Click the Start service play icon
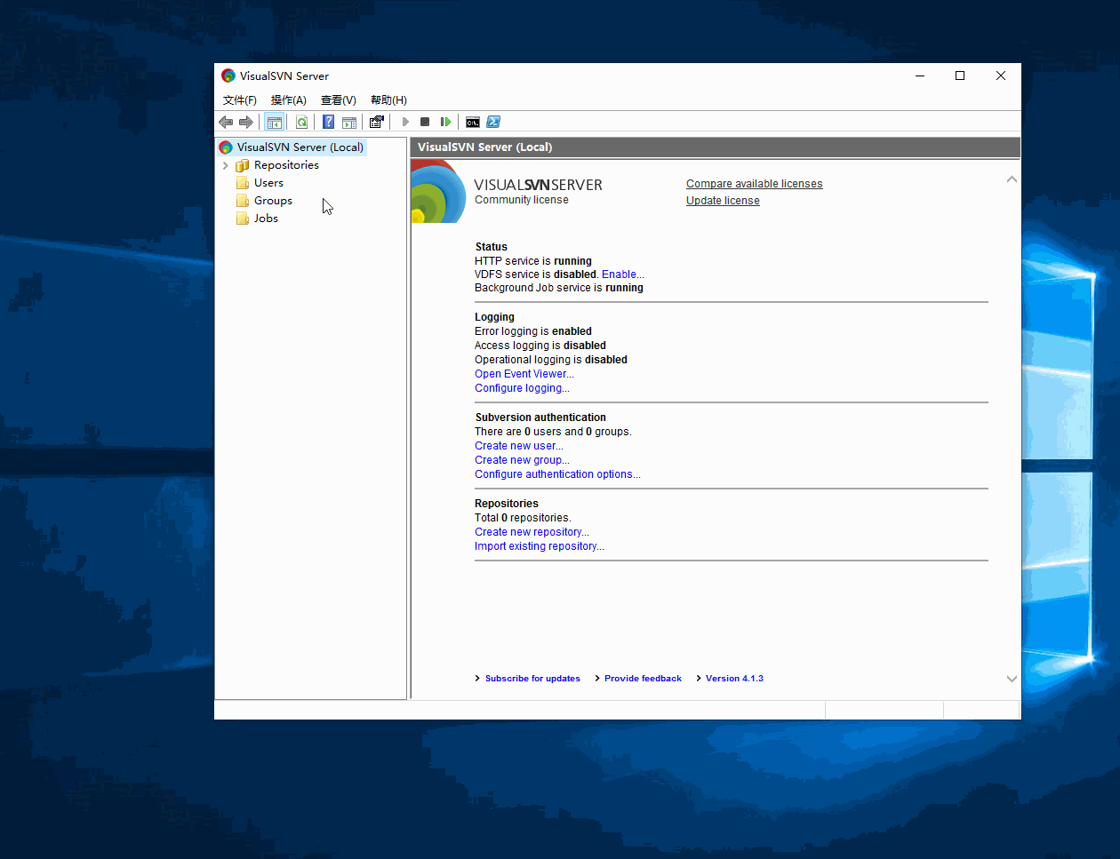Image resolution: width=1120 pixels, height=859 pixels. (405, 122)
